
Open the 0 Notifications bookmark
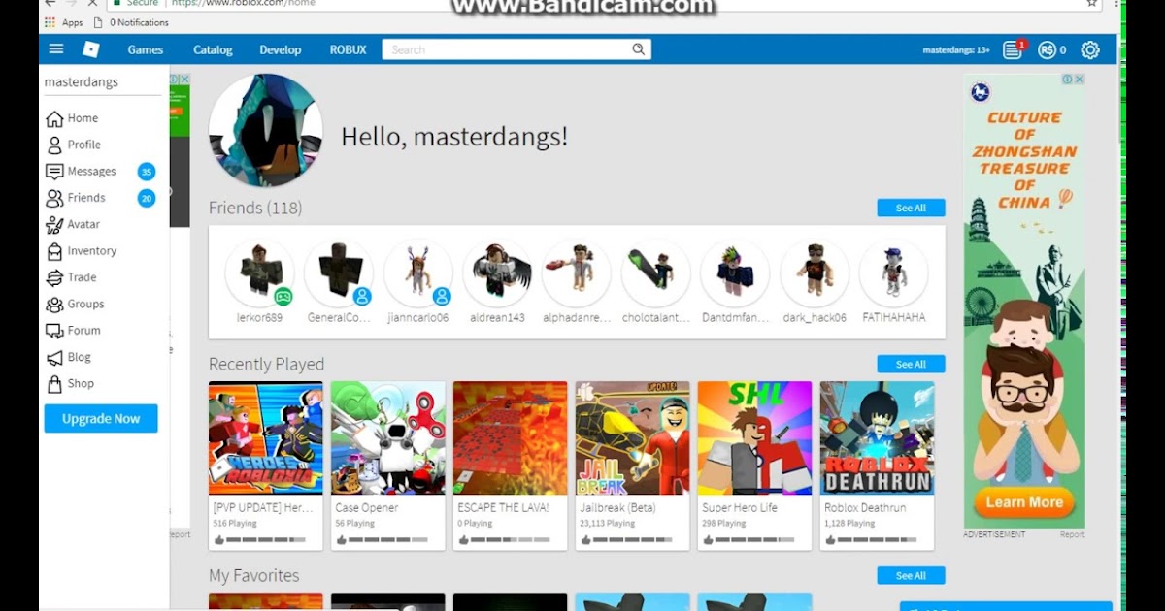[x=131, y=22]
